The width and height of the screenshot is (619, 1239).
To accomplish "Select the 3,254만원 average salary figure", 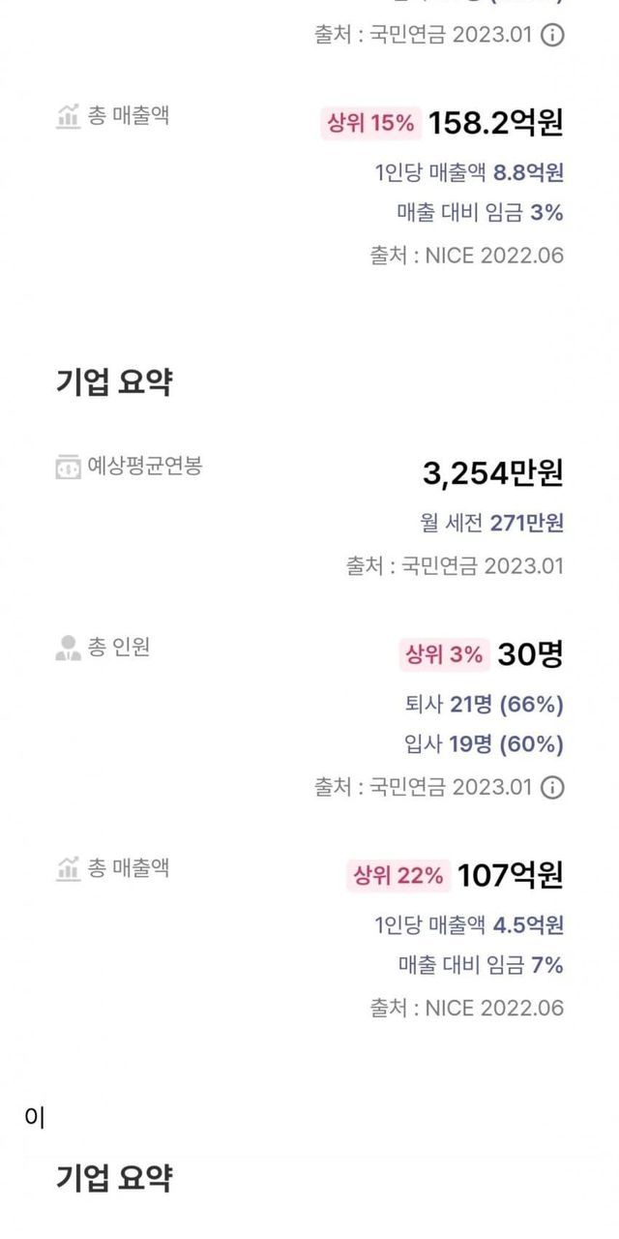I will point(492,473).
